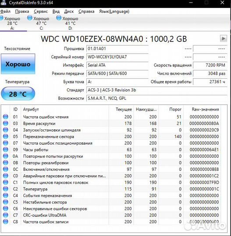The image size is (231, 236).
Task: Select the Повторные попытки раскрутки row
Action: 111,156
